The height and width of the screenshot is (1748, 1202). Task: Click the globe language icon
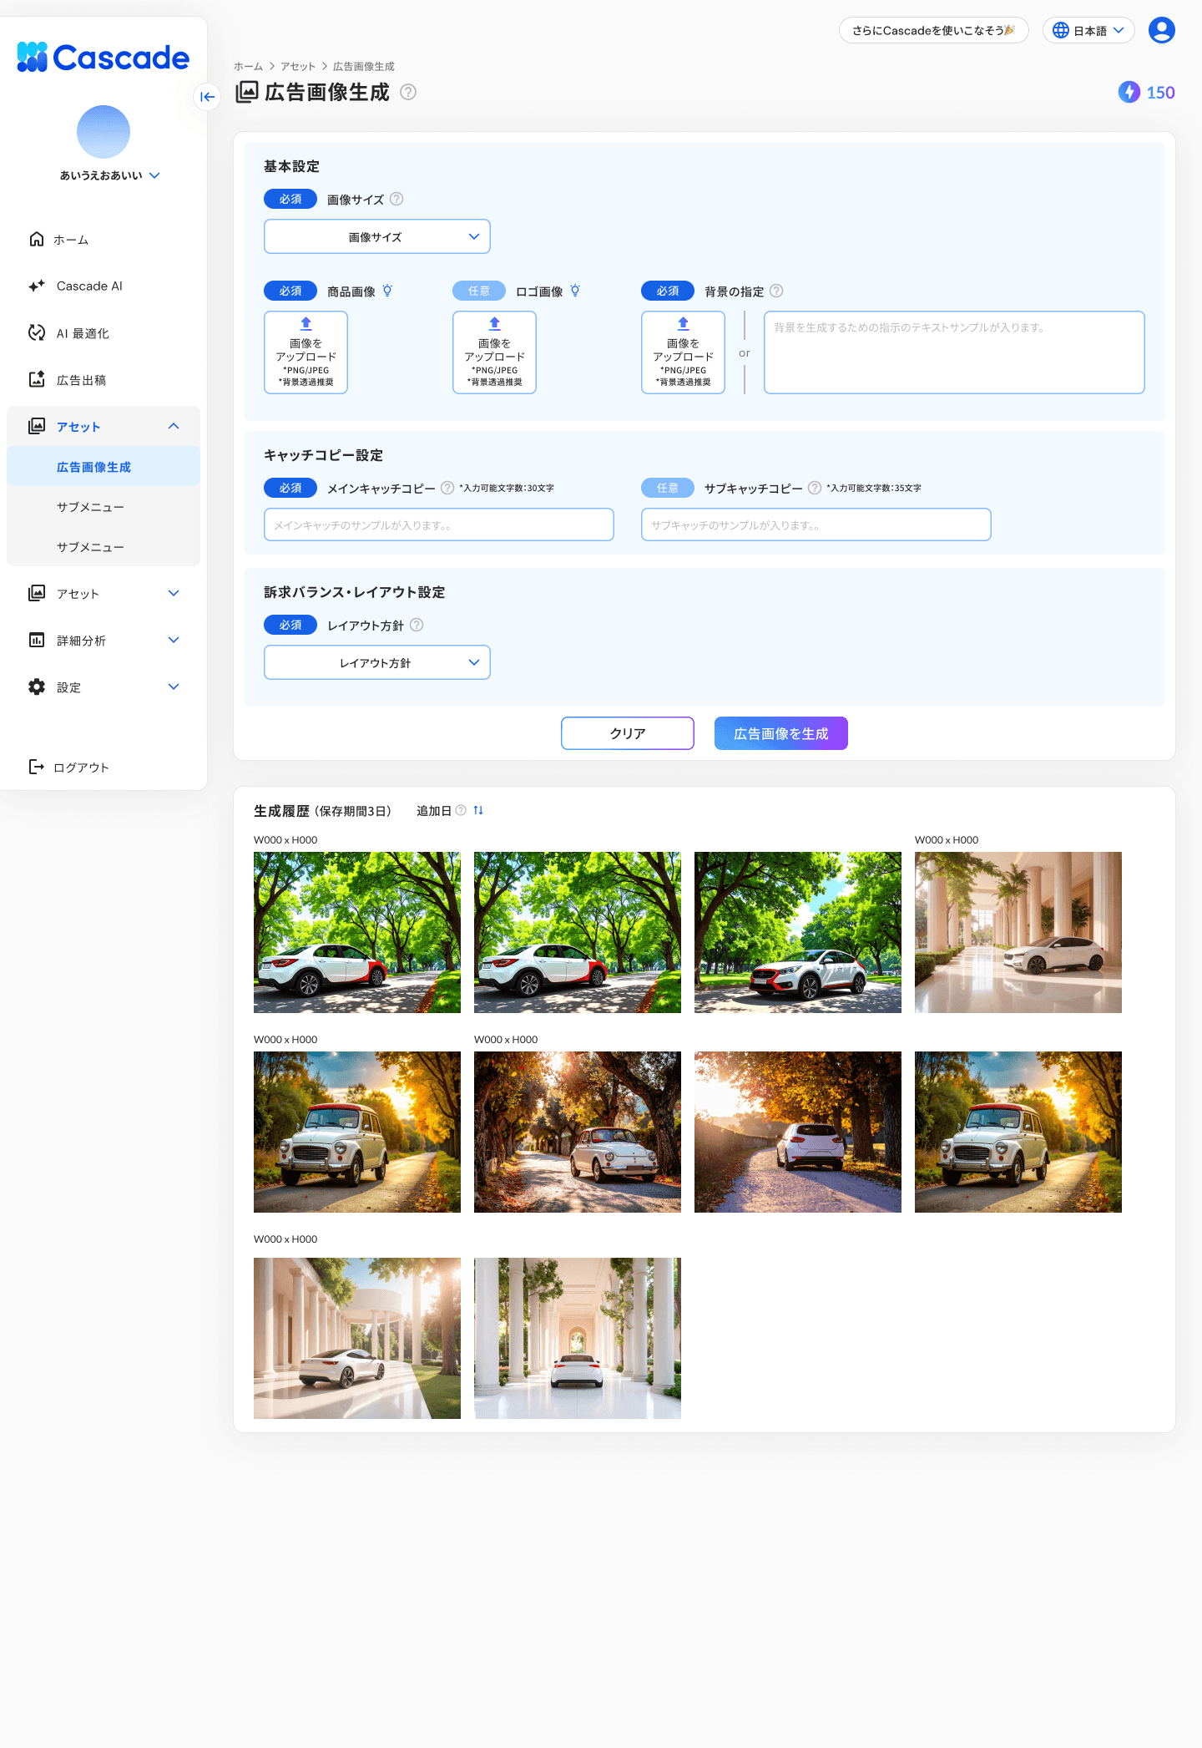[x=1060, y=30]
